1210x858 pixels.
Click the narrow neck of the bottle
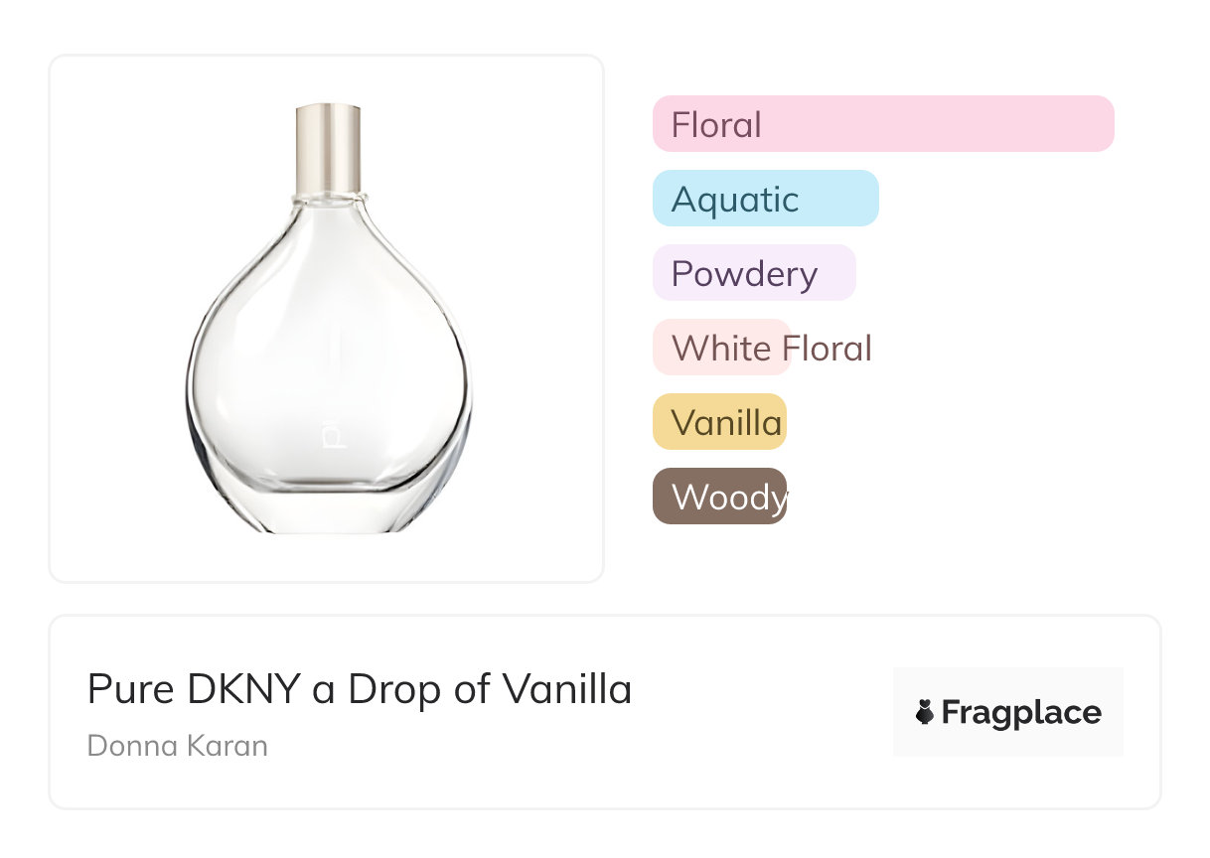[328, 199]
